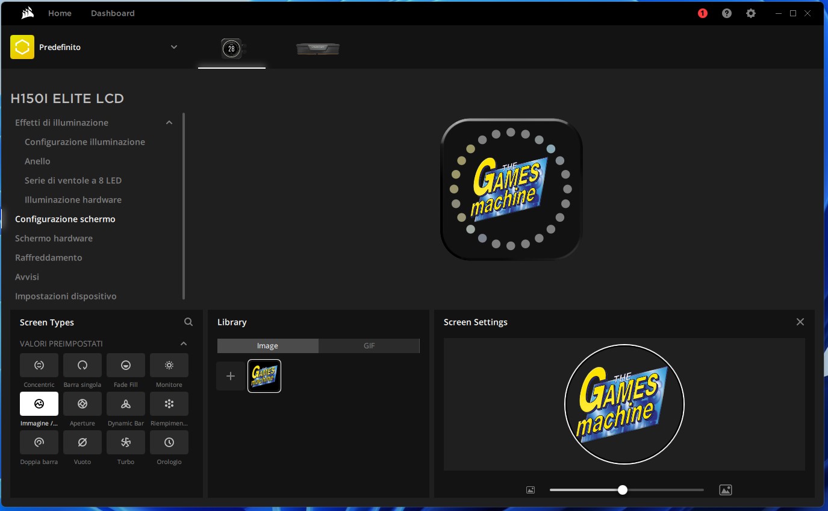The width and height of the screenshot is (828, 511).
Task: Open Illuminazione hardware
Action: 73,199
